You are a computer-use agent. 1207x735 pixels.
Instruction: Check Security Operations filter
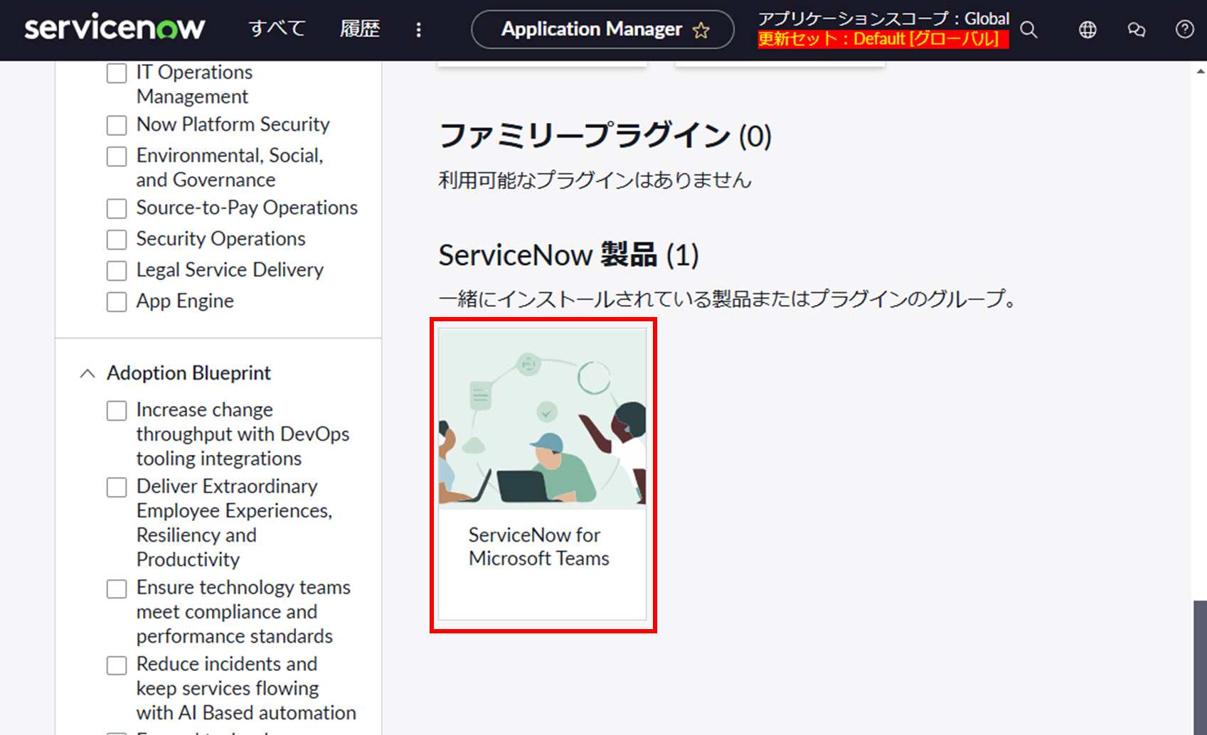(117, 240)
